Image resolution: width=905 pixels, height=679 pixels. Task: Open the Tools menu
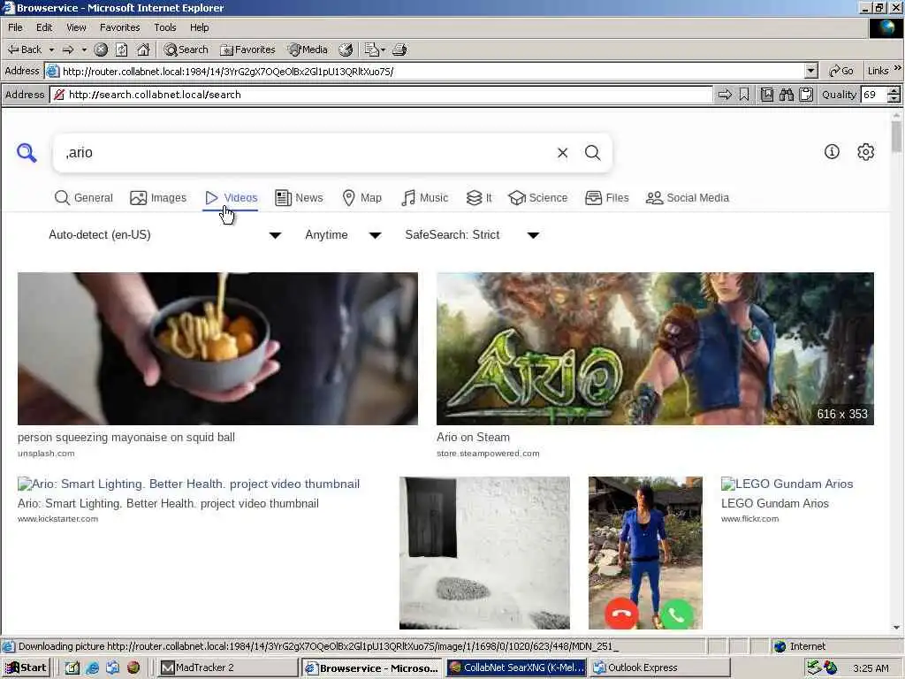164,27
